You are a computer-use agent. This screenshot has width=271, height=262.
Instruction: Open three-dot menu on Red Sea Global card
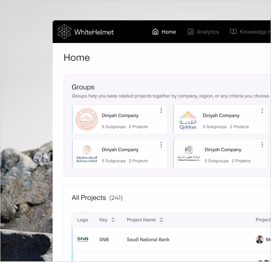[x=161, y=145]
